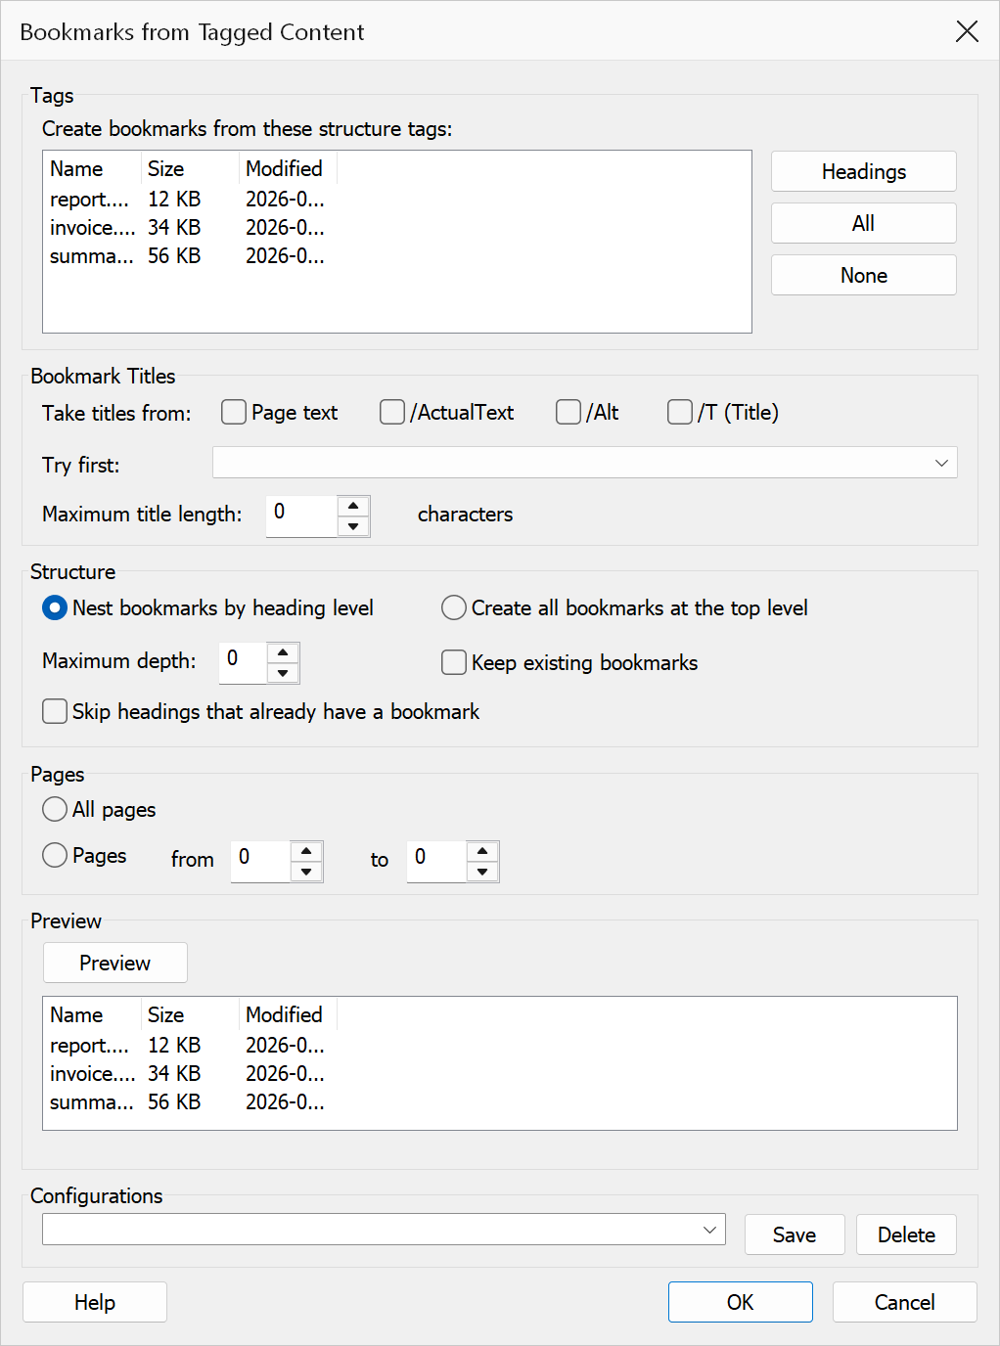Increment the Pages to value
Image resolution: width=1000 pixels, height=1346 pixels.
pyautogui.click(x=482, y=851)
